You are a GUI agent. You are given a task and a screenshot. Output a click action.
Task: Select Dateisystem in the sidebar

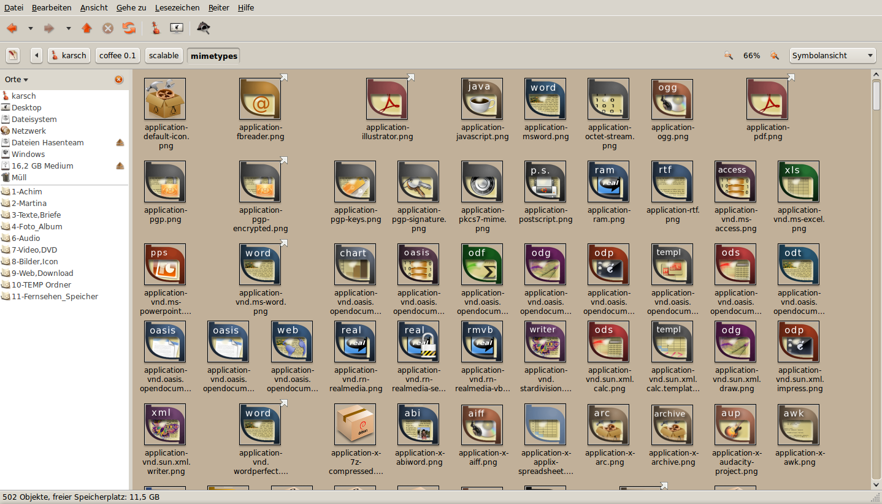[x=64, y=119]
